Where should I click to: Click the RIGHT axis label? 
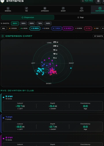point(71,63)
